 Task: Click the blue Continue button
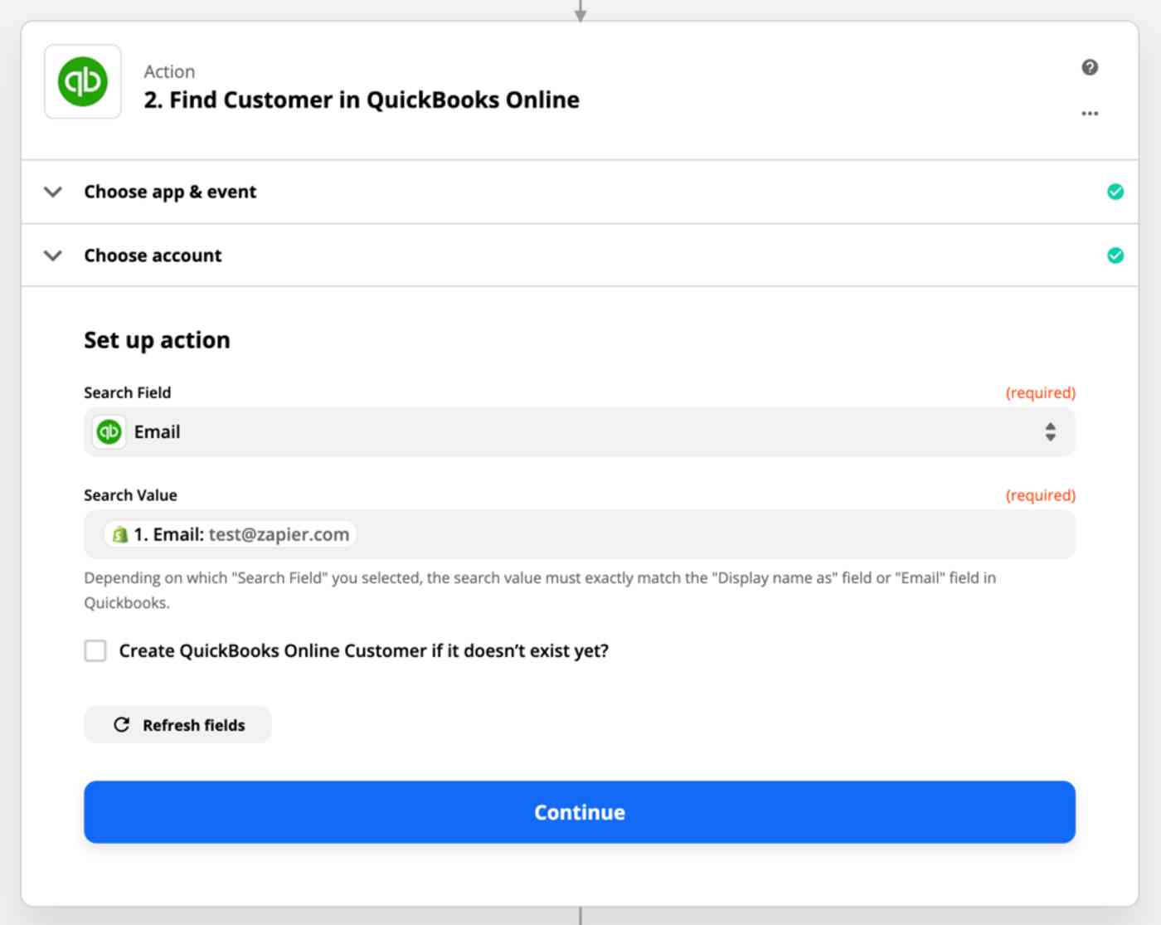(x=580, y=812)
